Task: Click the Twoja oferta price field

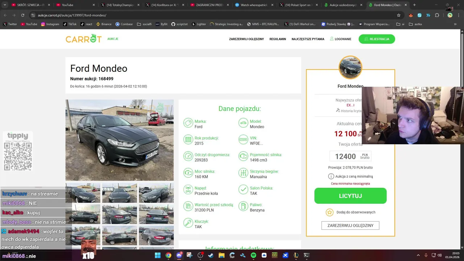Action: [350, 156]
